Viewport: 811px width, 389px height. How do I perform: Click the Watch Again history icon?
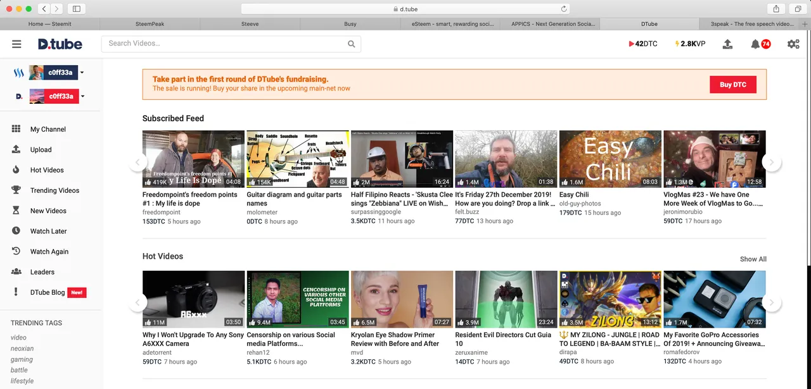click(x=16, y=251)
